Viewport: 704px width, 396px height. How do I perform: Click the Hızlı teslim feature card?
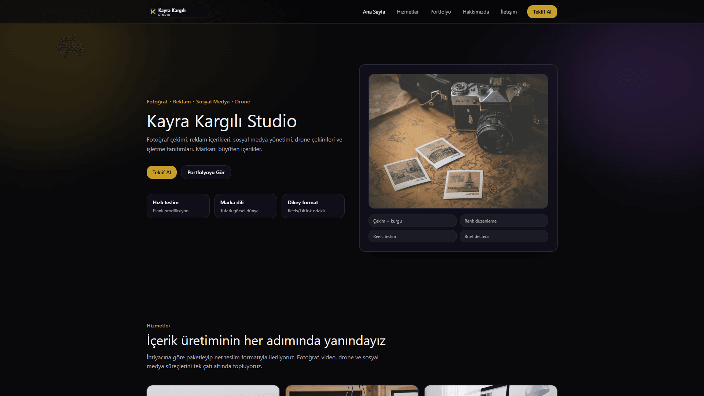[178, 206]
